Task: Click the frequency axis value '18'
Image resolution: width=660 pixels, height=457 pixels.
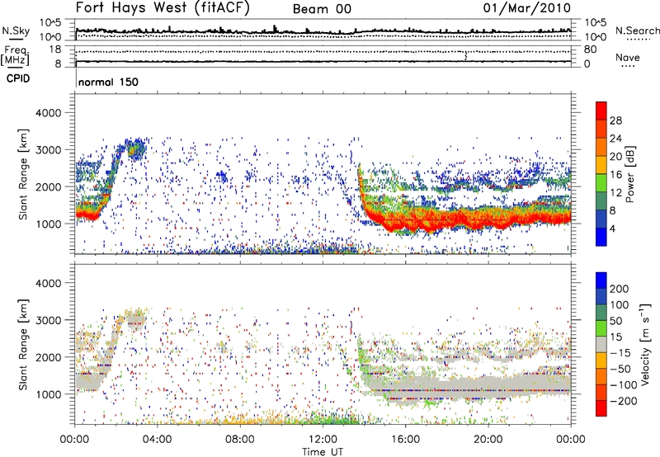Action: click(x=55, y=49)
